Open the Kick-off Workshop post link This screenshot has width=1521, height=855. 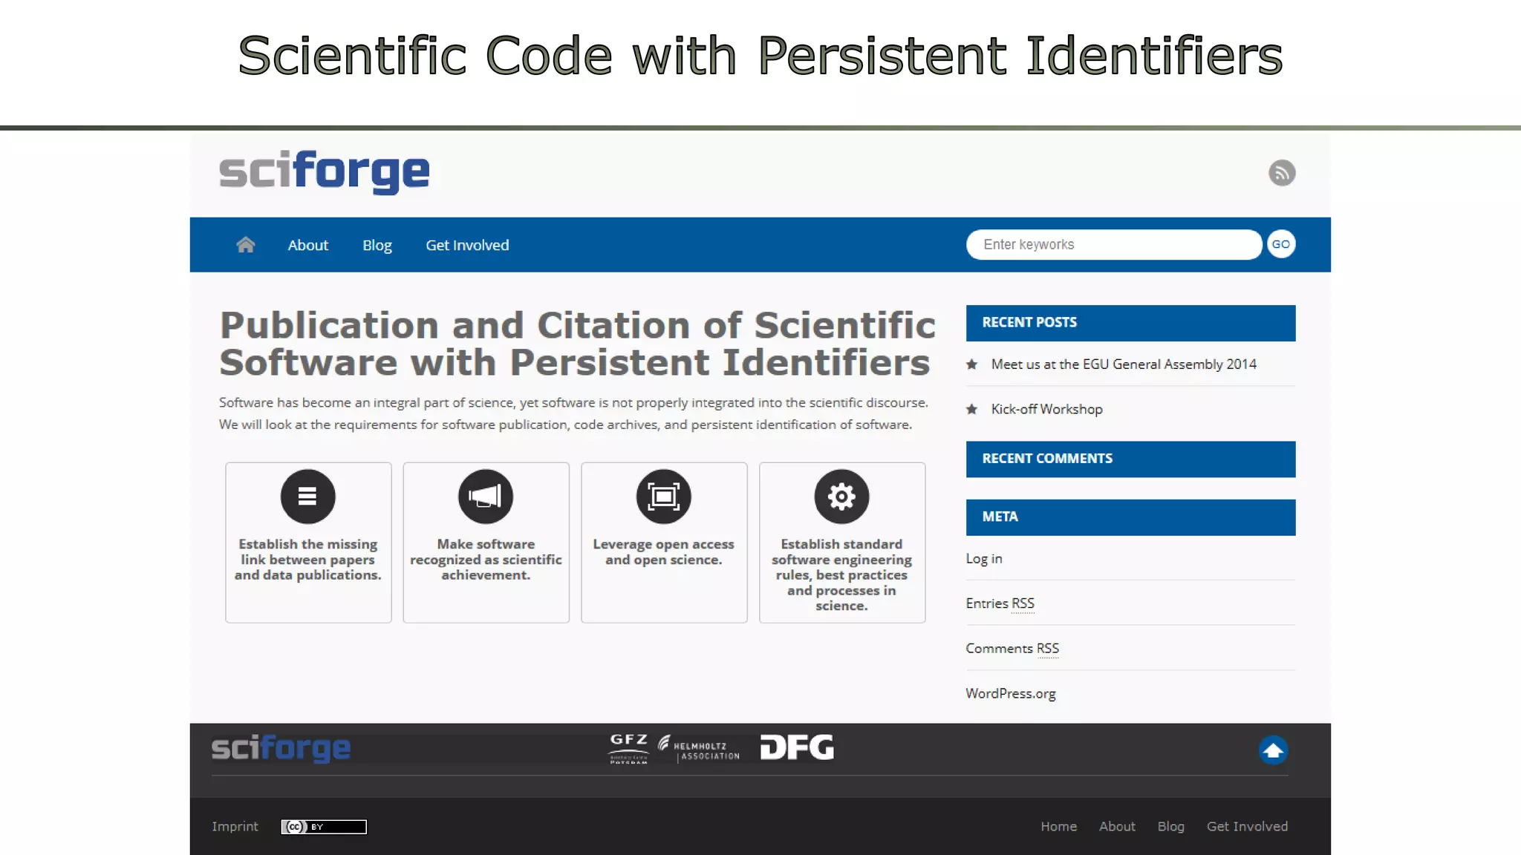click(1046, 410)
